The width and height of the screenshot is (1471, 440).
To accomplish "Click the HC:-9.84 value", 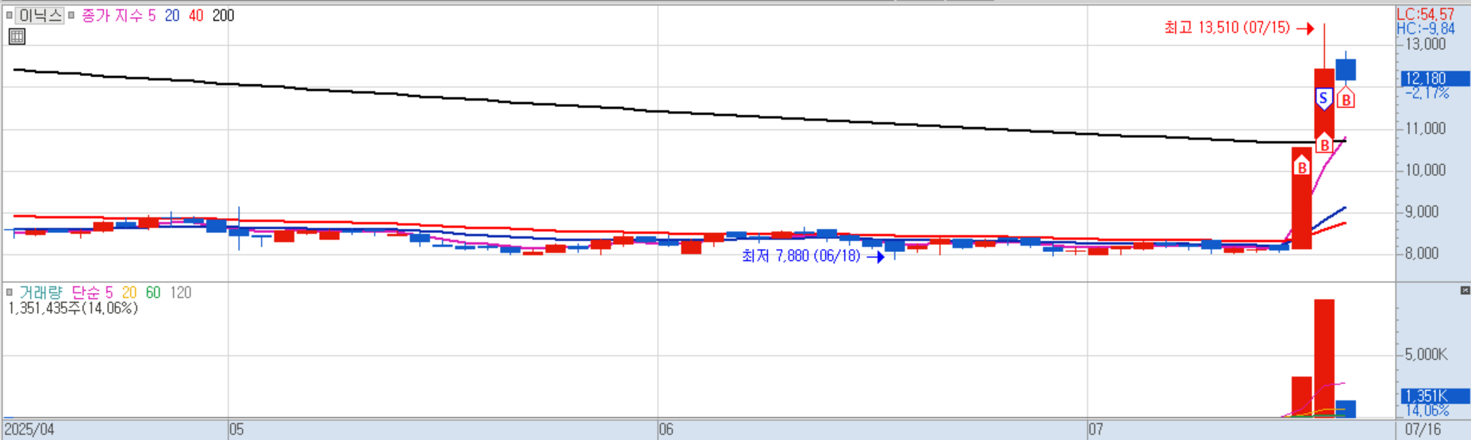I will (1426, 29).
